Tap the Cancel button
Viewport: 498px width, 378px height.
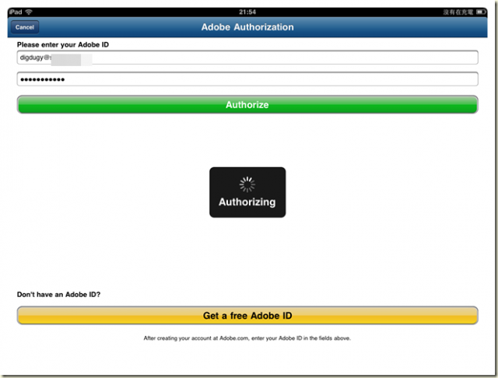point(25,27)
